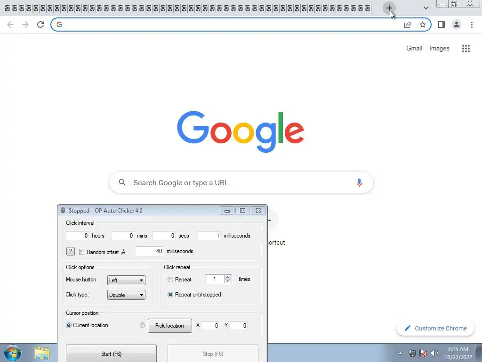
Task: Open the Action Center flag icon
Action: click(423, 353)
